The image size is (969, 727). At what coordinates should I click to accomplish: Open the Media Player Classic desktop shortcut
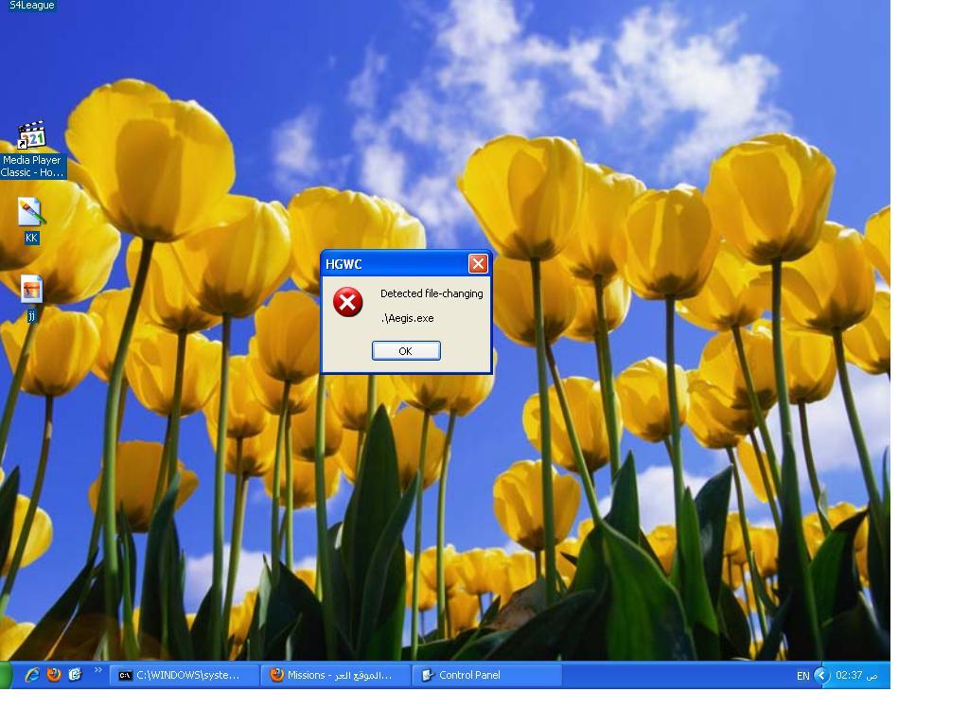pyautogui.click(x=31, y=151)
